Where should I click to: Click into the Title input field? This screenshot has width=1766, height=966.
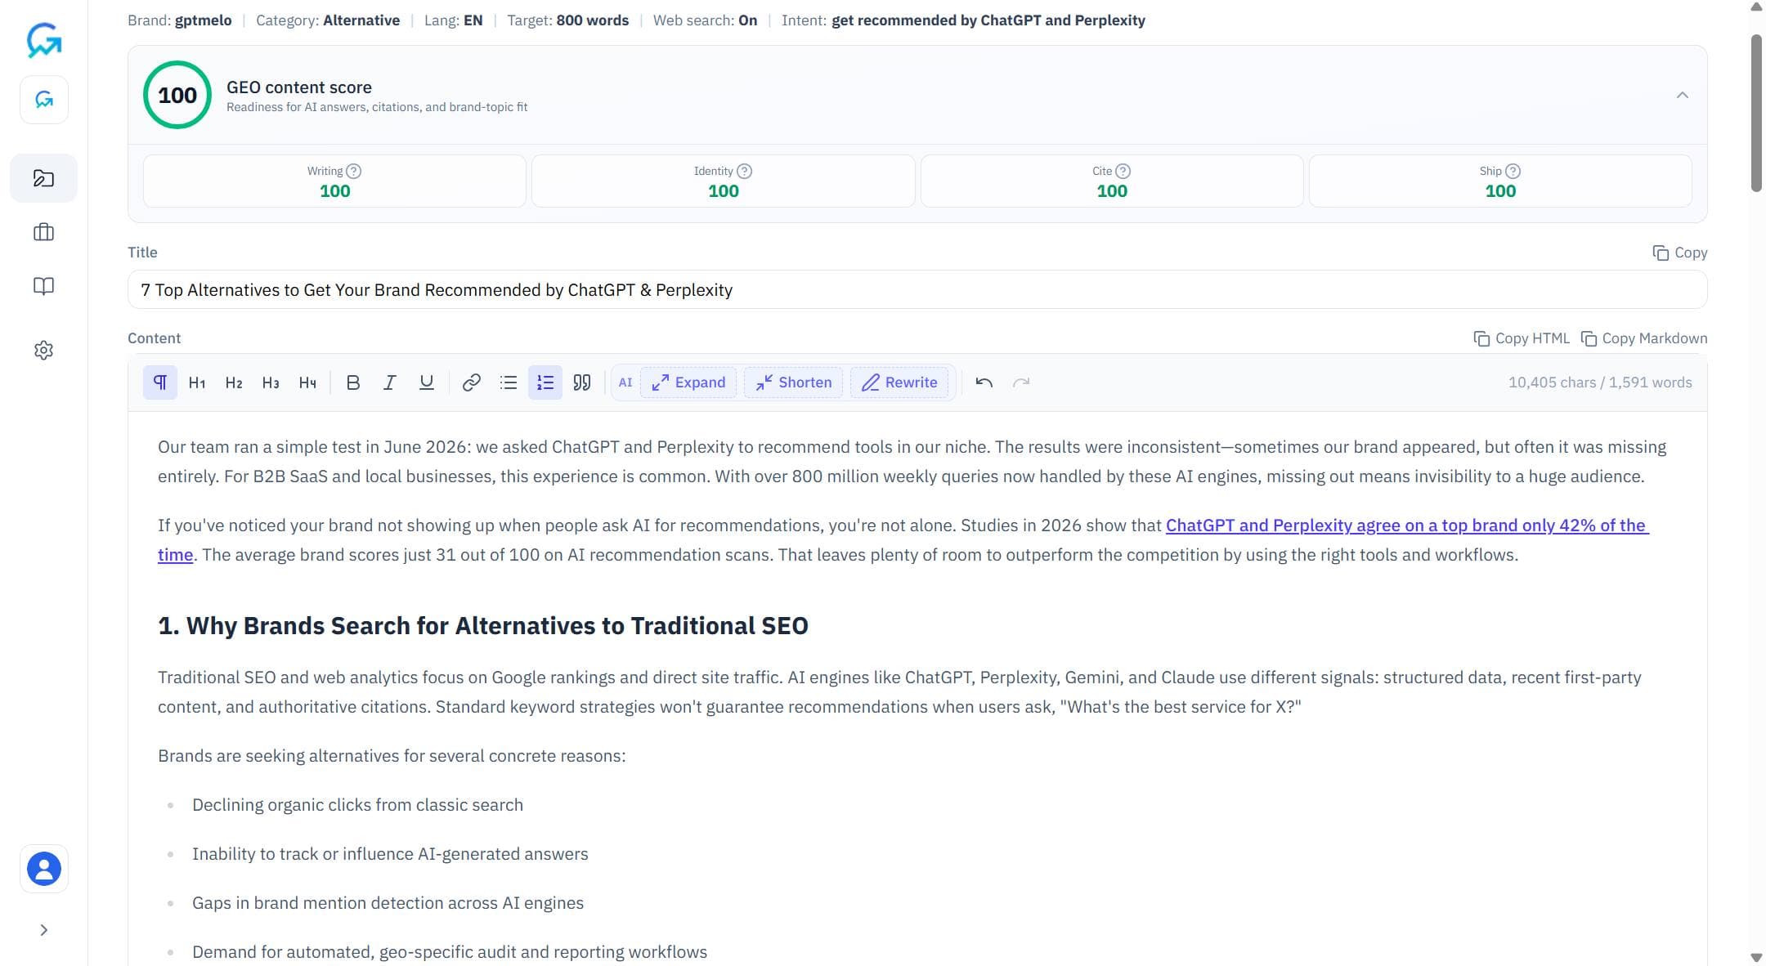[x=917, y=290]
